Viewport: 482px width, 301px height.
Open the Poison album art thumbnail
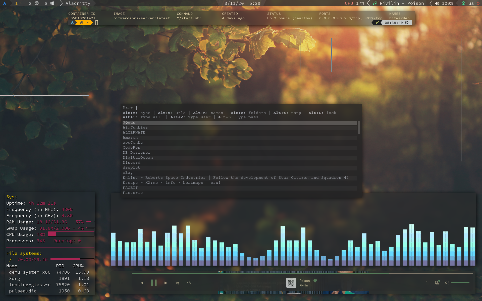(291, 283)
